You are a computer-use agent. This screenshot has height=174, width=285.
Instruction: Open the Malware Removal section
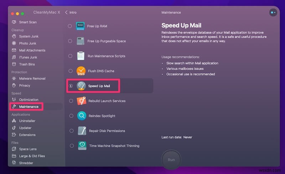[32, 79]
